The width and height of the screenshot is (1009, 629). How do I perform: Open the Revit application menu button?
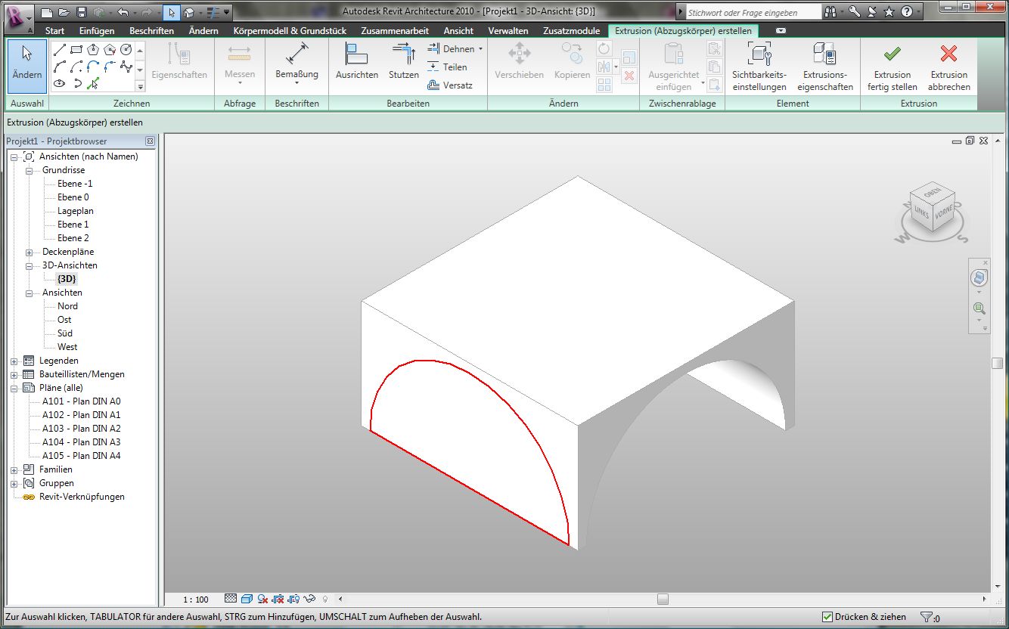(18, 18)
